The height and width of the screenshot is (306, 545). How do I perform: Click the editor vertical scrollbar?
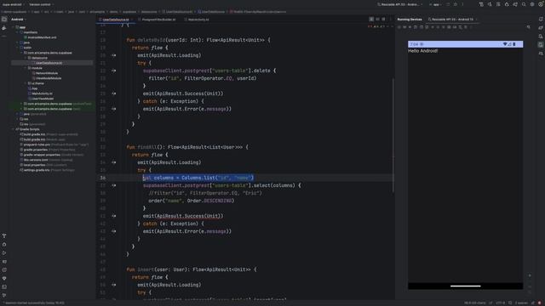(393, 135)
